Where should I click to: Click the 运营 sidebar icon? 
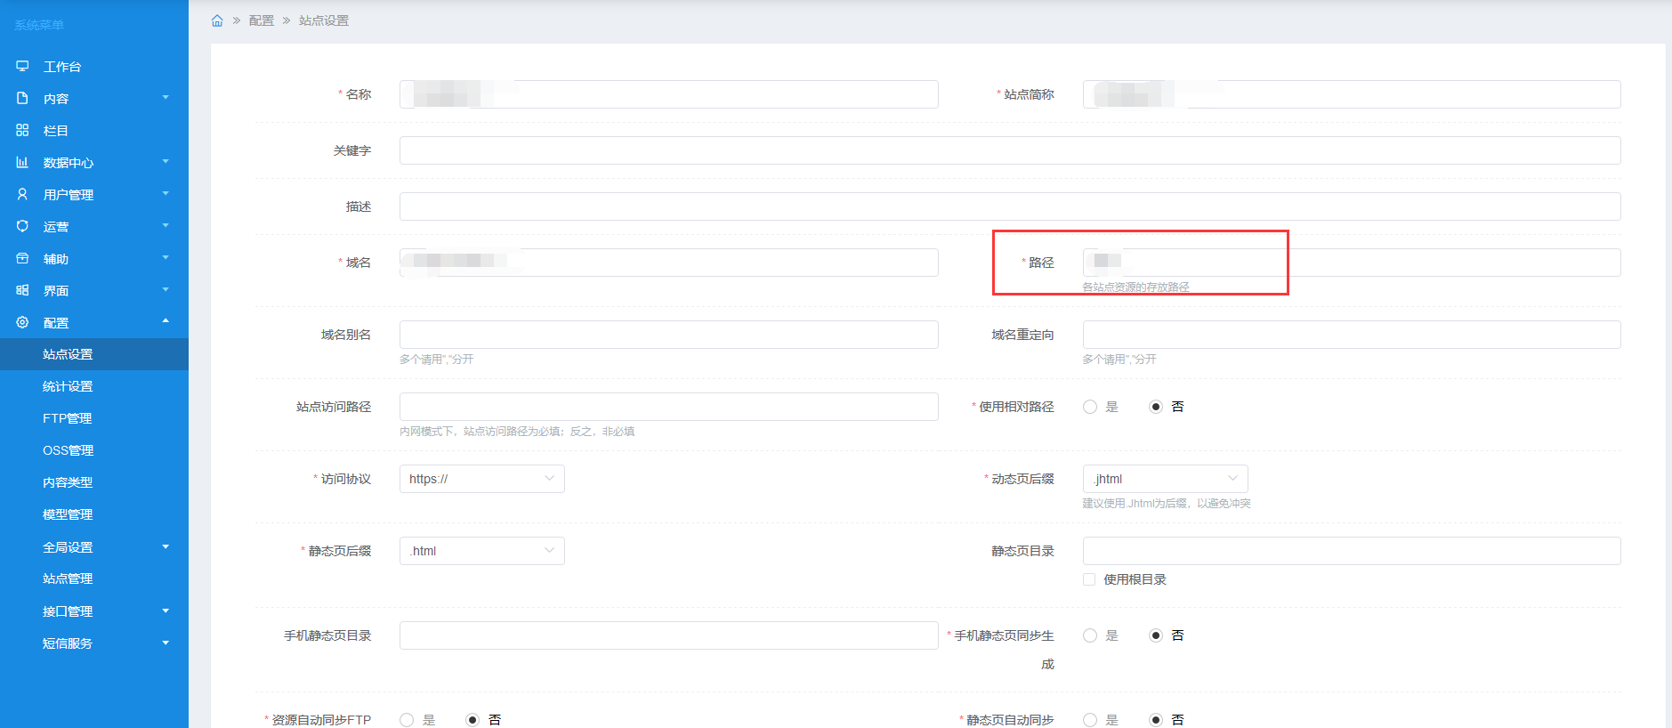coord(22,226)
